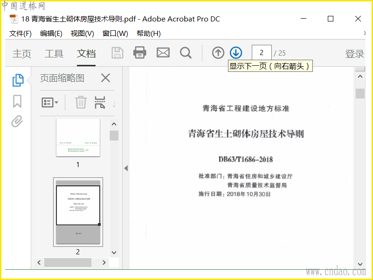Minimize the Acrobat window
The image size is (373, 280).
304,19
